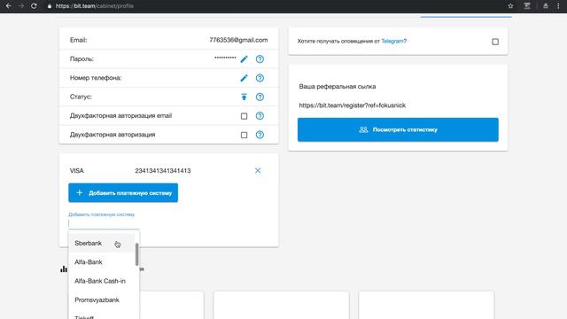Edit password with the pencil icon
The width and height of the screenshot is (567, 319).
pyautogui.click(x=245, y=59)
